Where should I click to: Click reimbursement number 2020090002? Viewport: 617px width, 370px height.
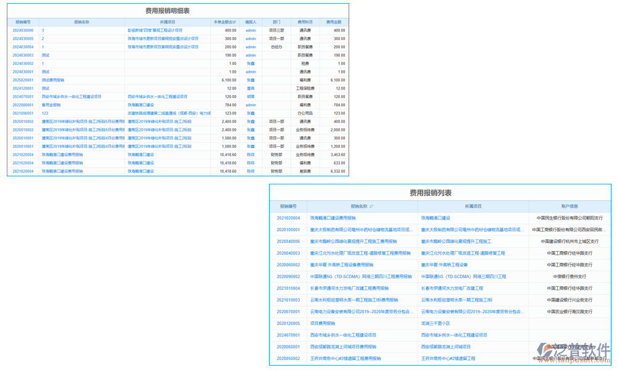click(288, 277)
